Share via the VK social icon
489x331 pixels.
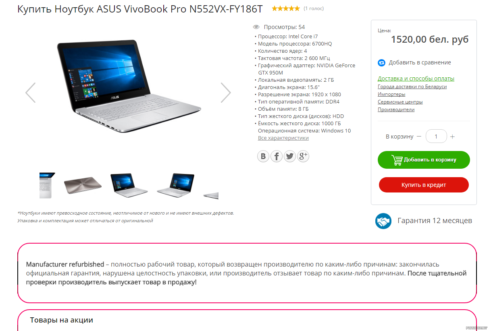coord(263,156)
